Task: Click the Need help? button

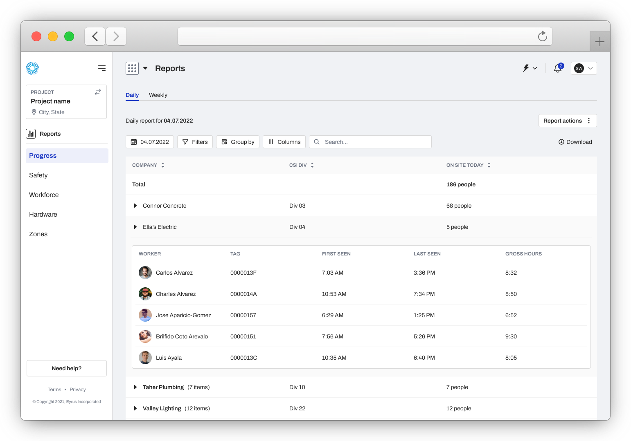Action: tap(66, 368)
